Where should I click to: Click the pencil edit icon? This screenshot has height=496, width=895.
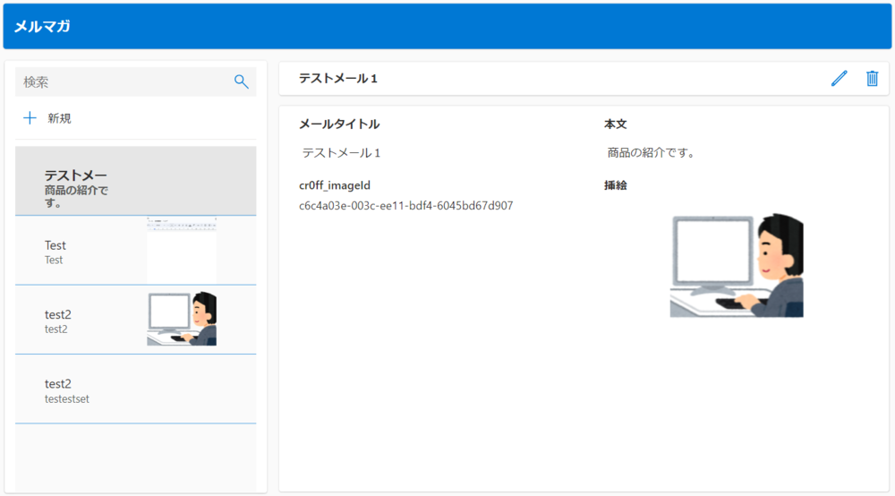(840, 78)
